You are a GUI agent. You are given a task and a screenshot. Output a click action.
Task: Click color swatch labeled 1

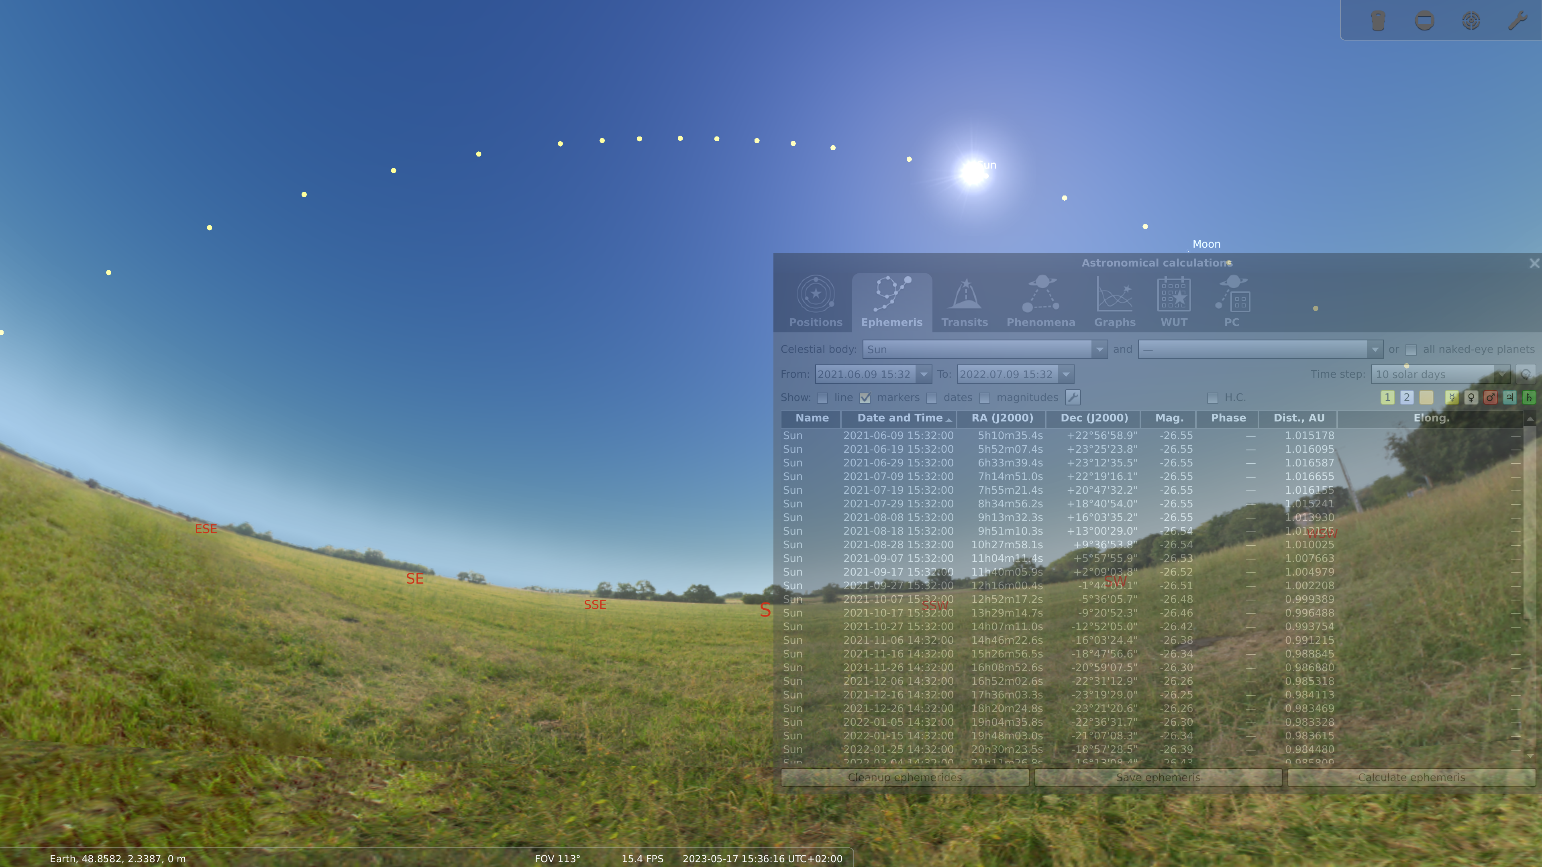(1387, 397)
